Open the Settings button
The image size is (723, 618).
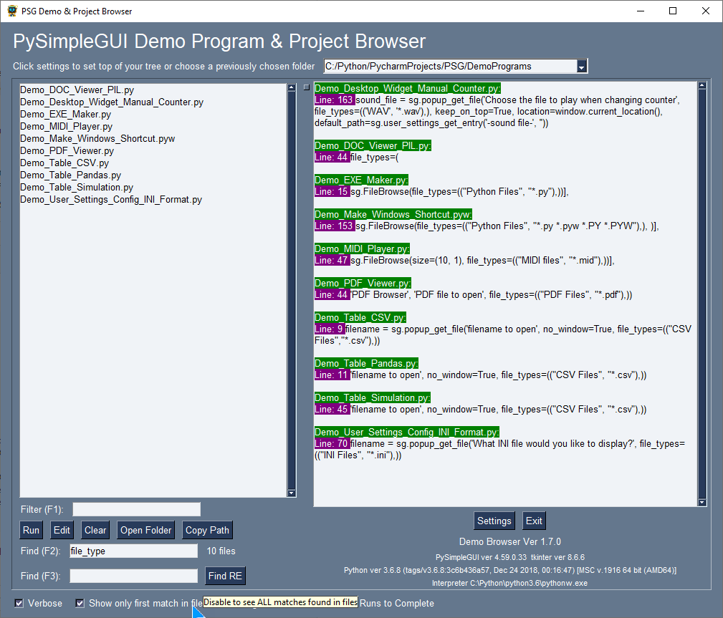click(x=494, y=521)
